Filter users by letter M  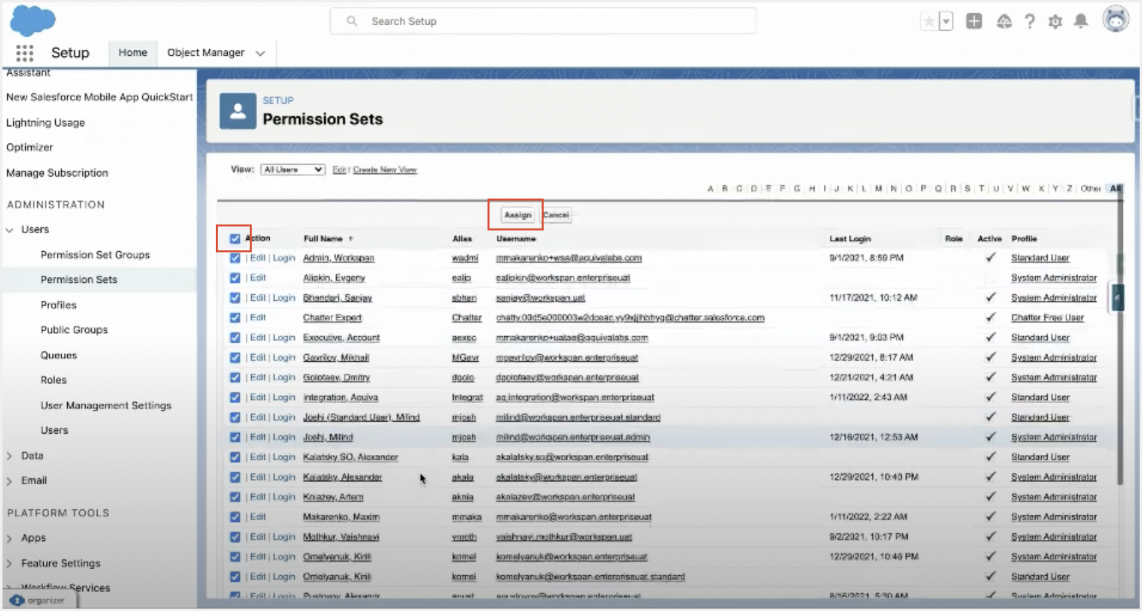(878, 189)
